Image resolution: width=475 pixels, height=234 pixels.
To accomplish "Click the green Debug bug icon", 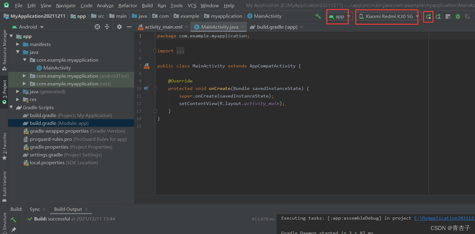I will [458, 17].
